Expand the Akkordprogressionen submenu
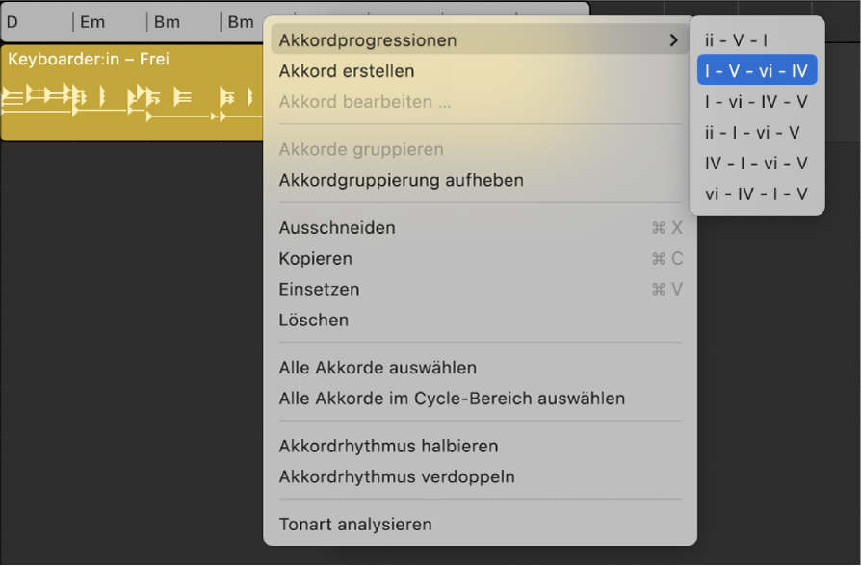Screen dimensions: 861x566 [385, 39]
